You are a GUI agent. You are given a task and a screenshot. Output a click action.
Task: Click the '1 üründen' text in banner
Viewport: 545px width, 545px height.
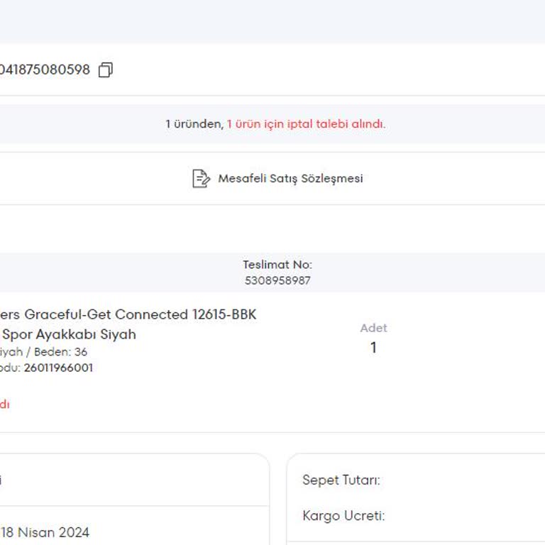coord(194,123)
